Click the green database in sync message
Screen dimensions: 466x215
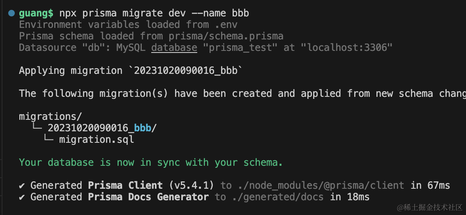click(x=151, y=162)
